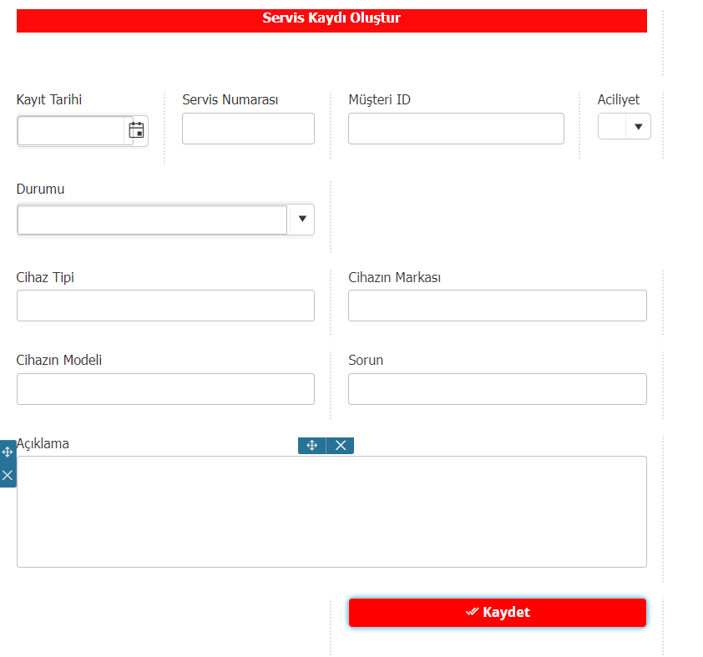Click the Aciliyet label

tap(619, 99)
